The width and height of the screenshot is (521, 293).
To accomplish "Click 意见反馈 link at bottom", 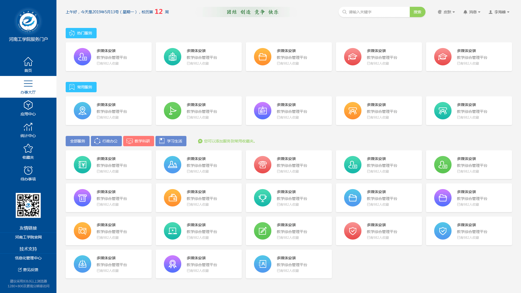I will (28, 269).
